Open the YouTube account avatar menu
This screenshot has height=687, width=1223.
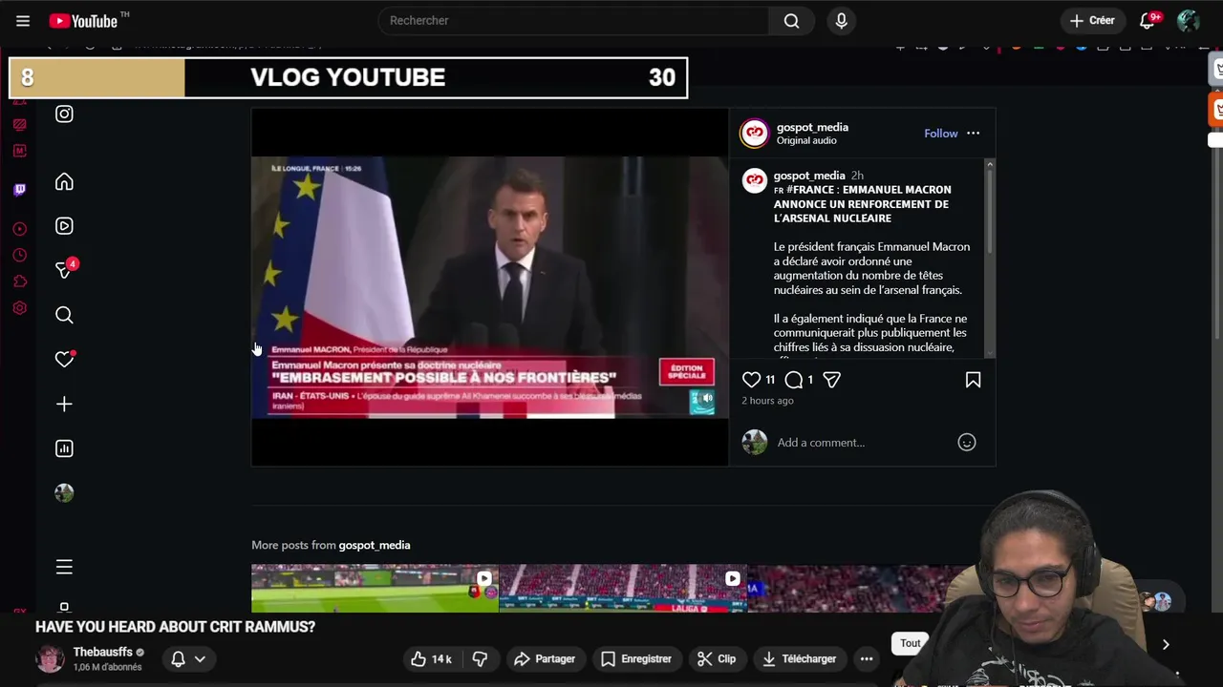[x=1188, y=20]
